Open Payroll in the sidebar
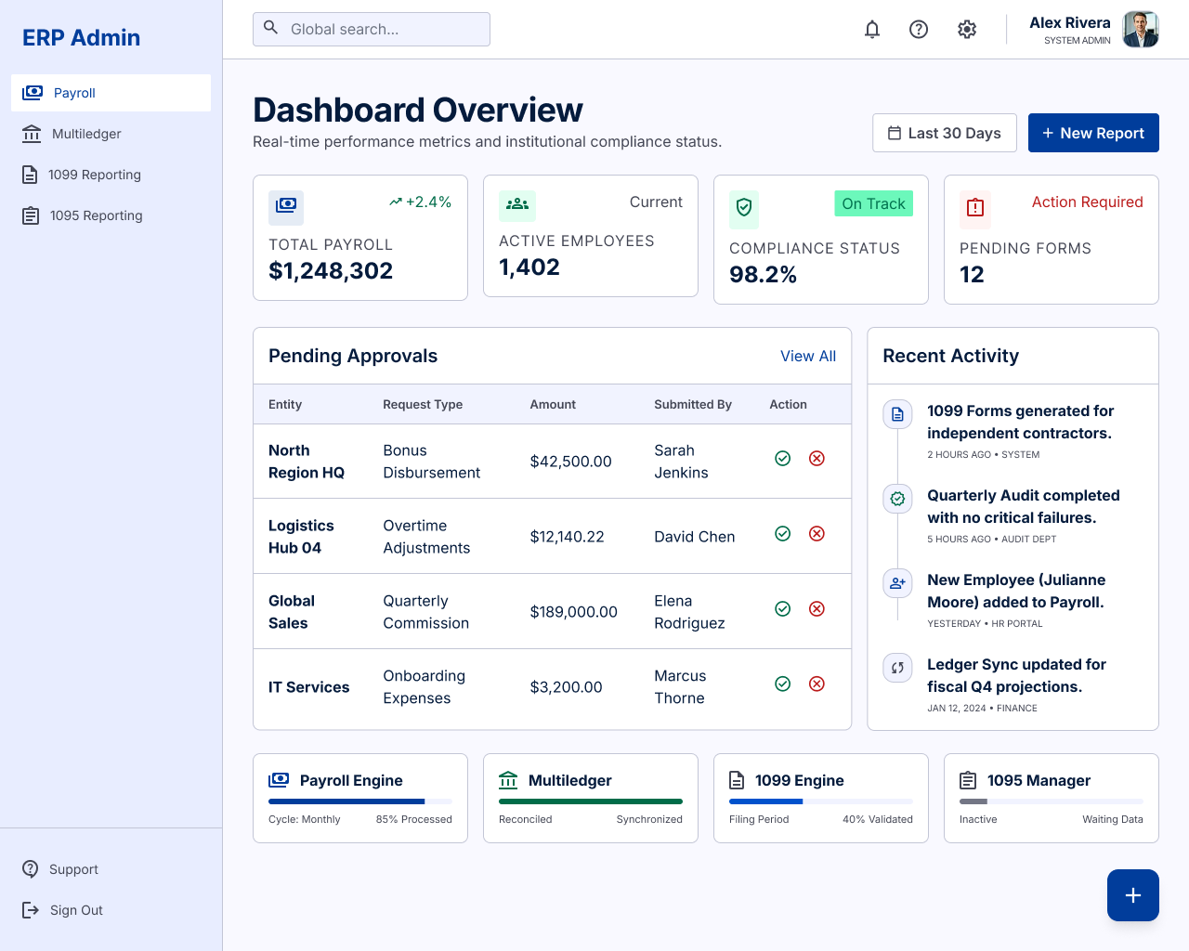 tap(111, 93)
